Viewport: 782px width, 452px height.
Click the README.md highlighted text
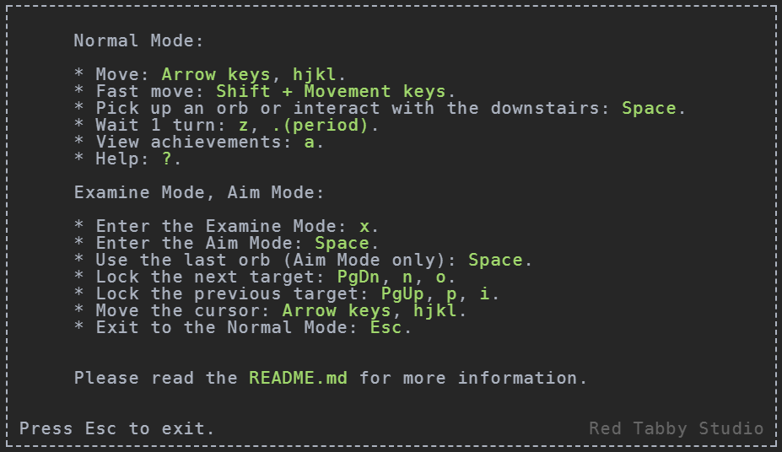[x=298, y=378]
